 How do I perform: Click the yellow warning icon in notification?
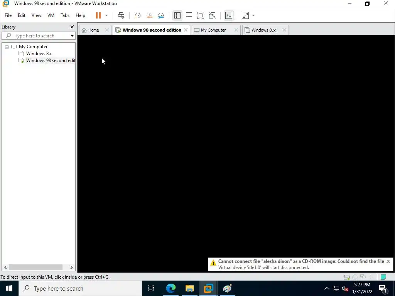(x=213, y=263)
